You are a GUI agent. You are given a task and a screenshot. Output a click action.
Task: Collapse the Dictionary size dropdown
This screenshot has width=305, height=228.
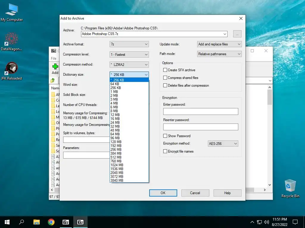[x=129, y=75]
